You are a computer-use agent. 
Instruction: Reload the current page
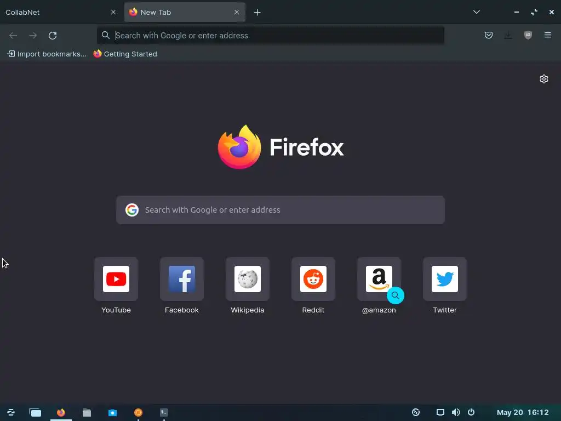point(53,36)
